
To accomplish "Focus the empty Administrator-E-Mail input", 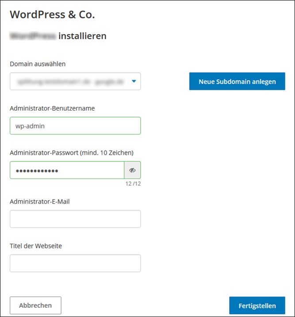I will (75, 219).
